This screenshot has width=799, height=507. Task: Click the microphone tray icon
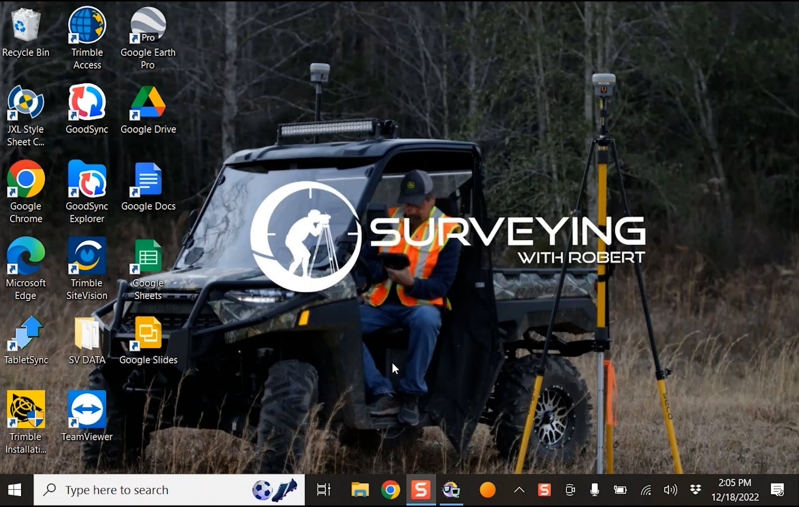click(x=595, y=490)
